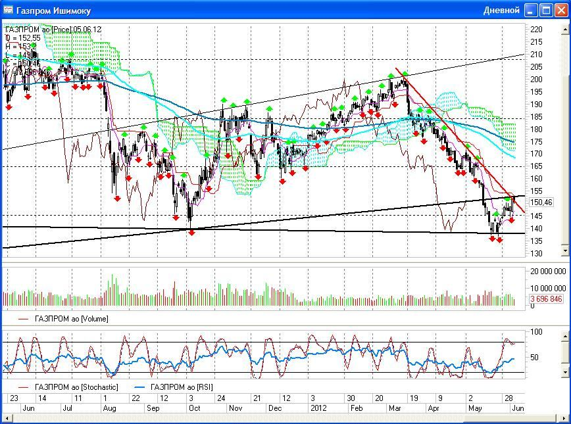
Task: Click the 'Oct' month on time axis
Action: coord(195,408)
